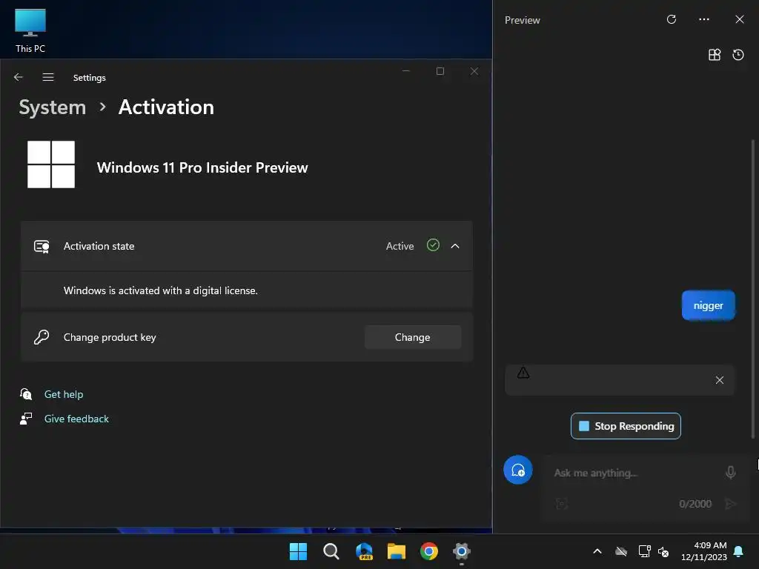
Task: Go back using the Settings back arrow
Action: [x=19, y=77]
